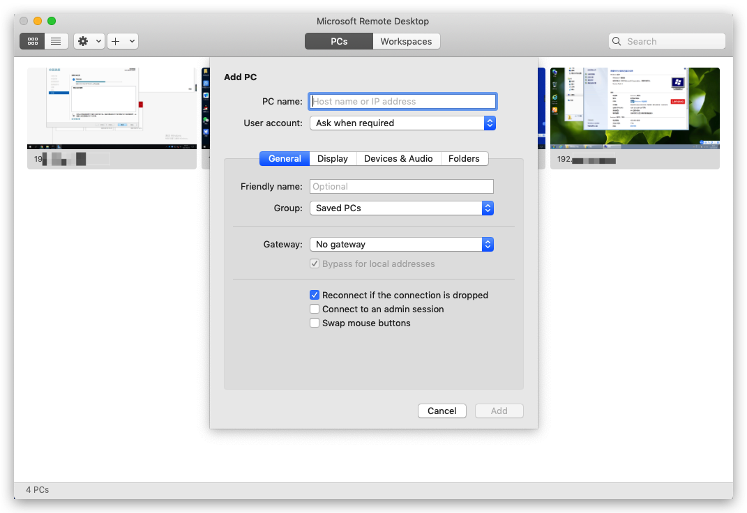Open the Gateway dropdown

402,244
